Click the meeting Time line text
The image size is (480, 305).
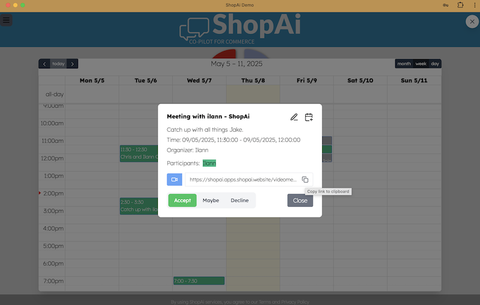point(233,140)
